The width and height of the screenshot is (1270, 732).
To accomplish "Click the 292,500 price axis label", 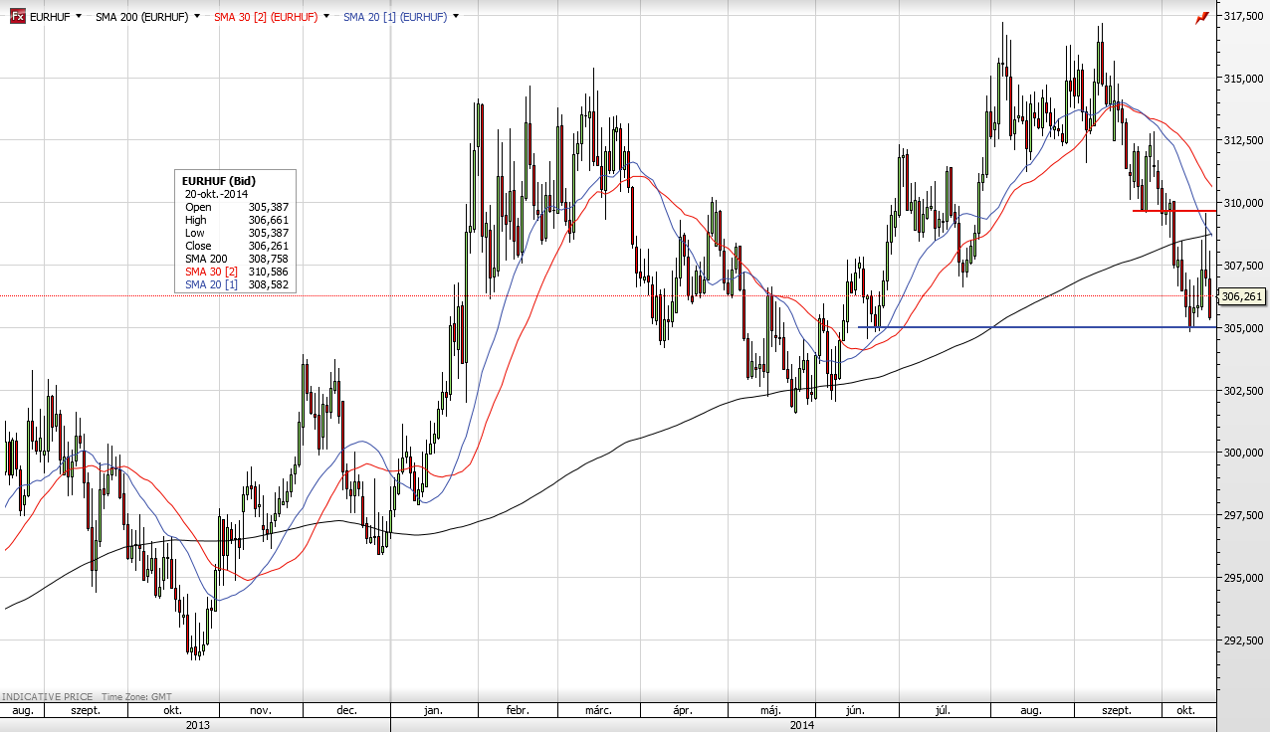I will [1244, 640].
